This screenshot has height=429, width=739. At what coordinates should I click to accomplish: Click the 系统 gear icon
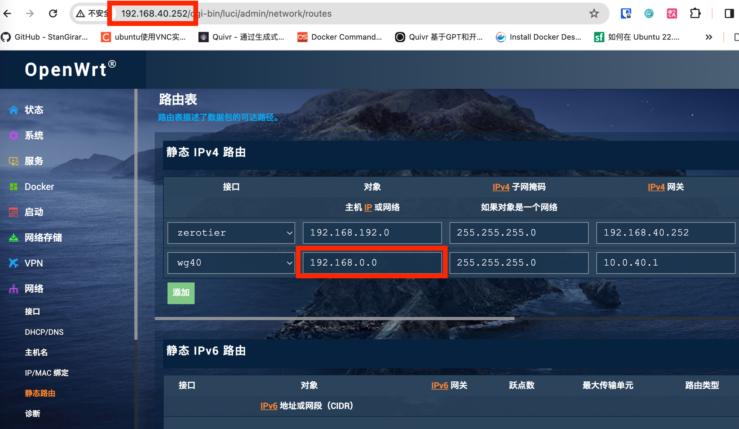14,135
